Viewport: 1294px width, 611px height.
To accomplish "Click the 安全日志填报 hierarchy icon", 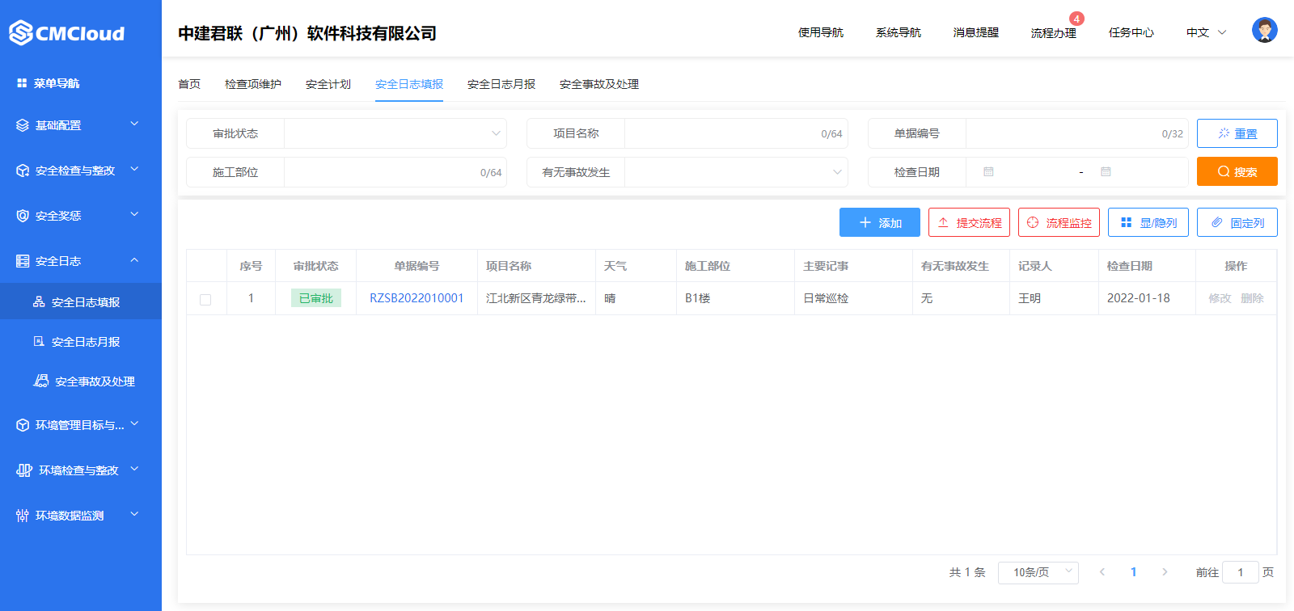I will click(x=39, y=301).
